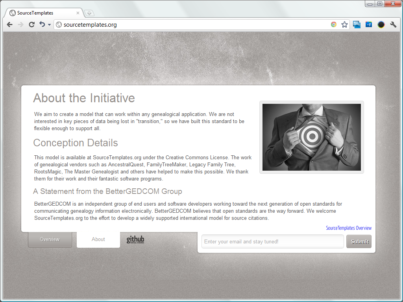
Task: Close the SourceTemplates browser tab
Action: (78, 13)
